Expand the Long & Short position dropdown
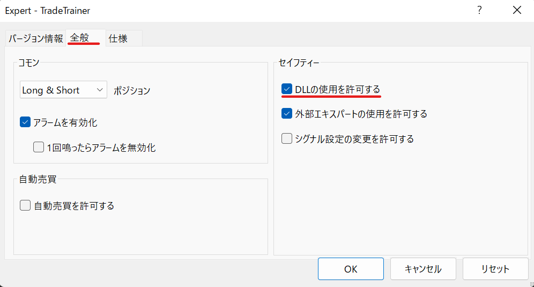 [x=63, y=90]
